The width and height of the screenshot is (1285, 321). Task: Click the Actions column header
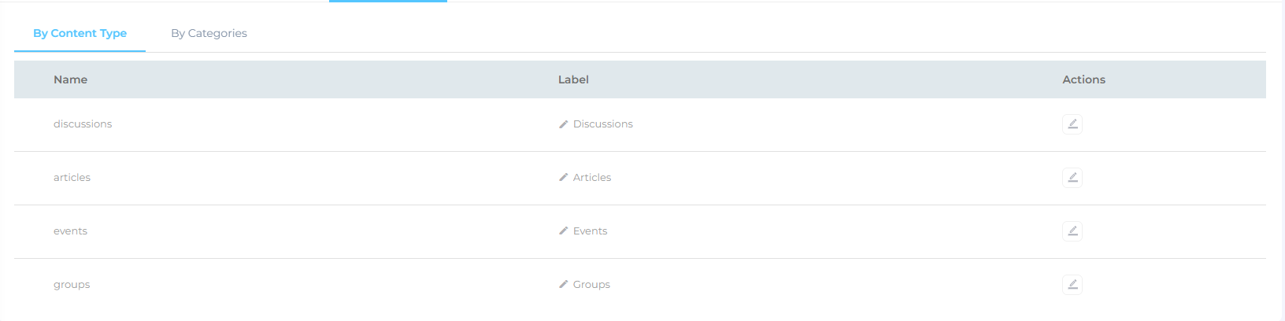coord(1083,79)
